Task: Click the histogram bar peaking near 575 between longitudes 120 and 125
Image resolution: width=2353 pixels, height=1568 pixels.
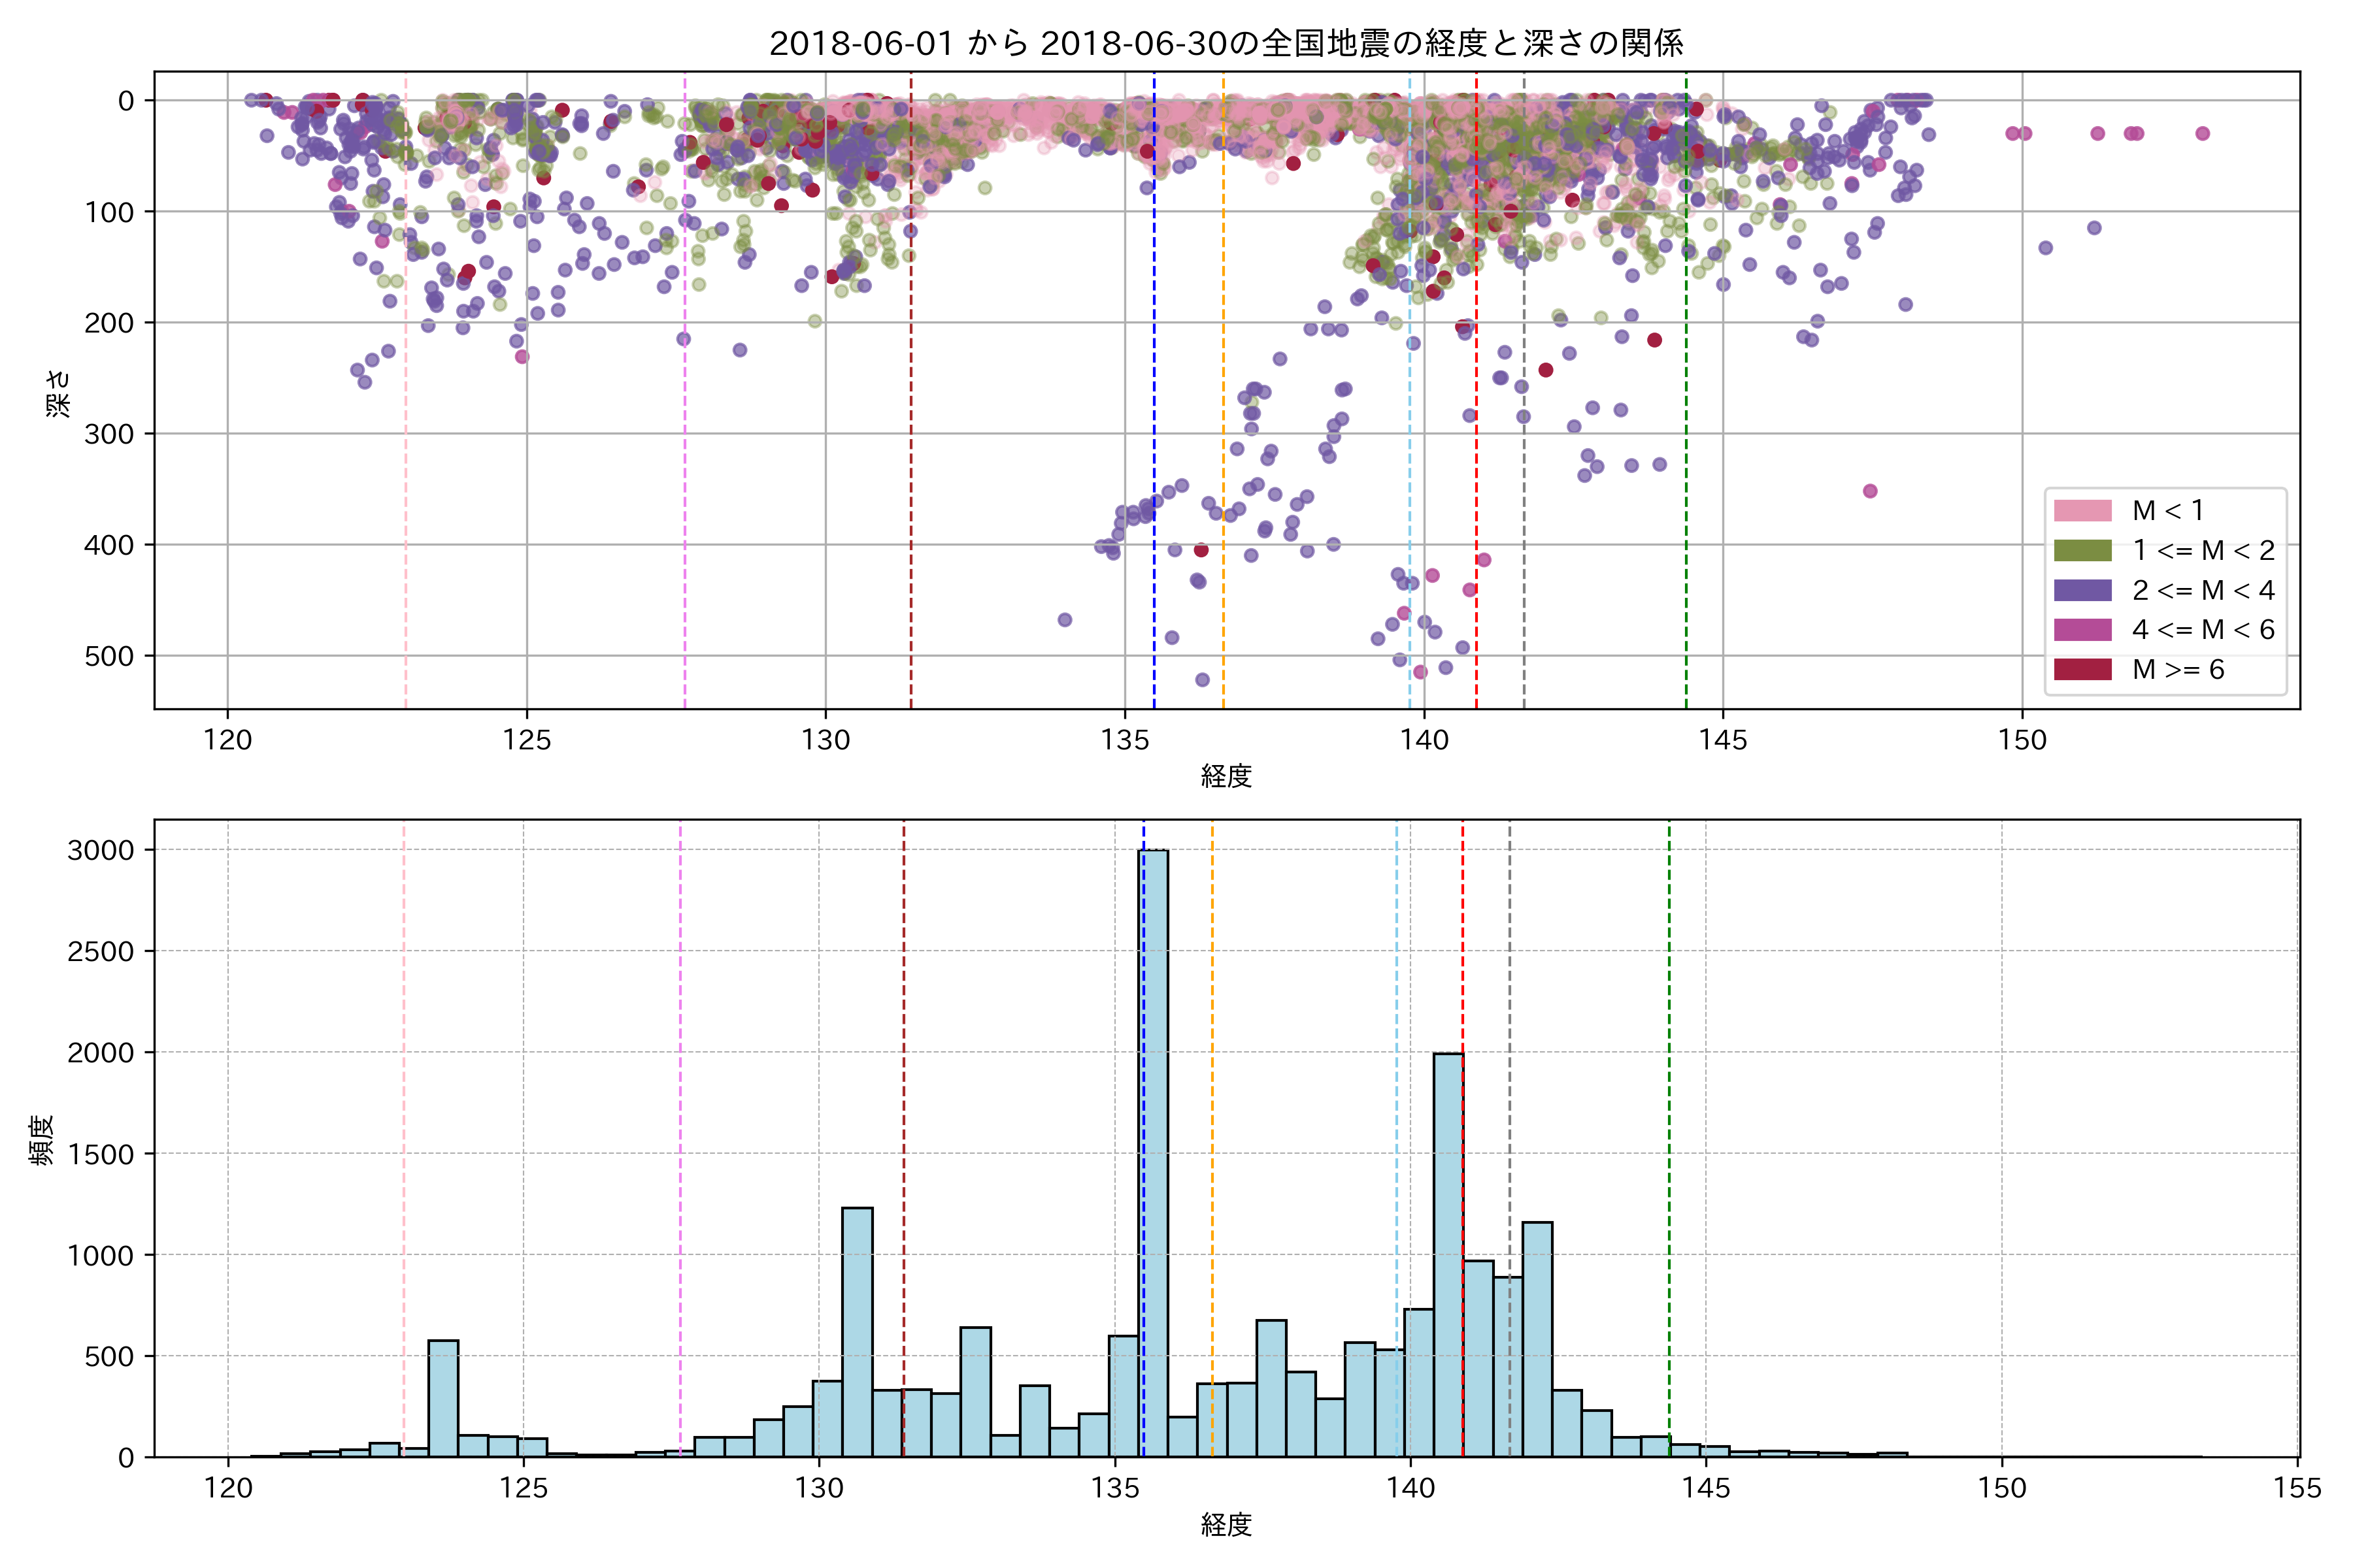Action: pyautogui.click(x=443, y=1398)
